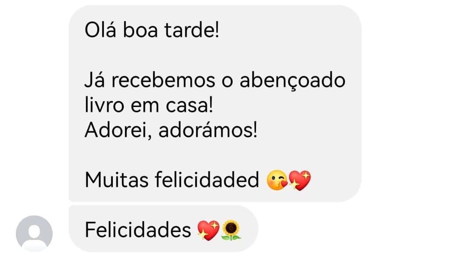The image size is (474, 268).
Task: Tap the sunflower emoji
Action: pos(231,230)
